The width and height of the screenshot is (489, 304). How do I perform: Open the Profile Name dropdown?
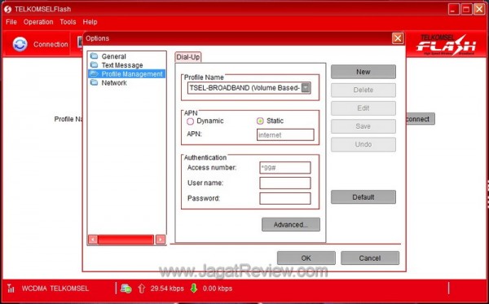306,88
